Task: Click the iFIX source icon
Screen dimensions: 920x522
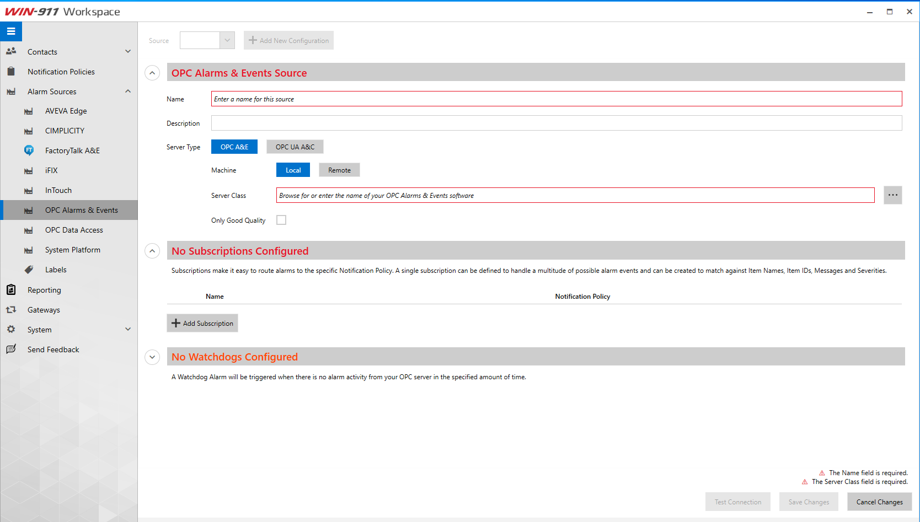Action: (29, 171)
